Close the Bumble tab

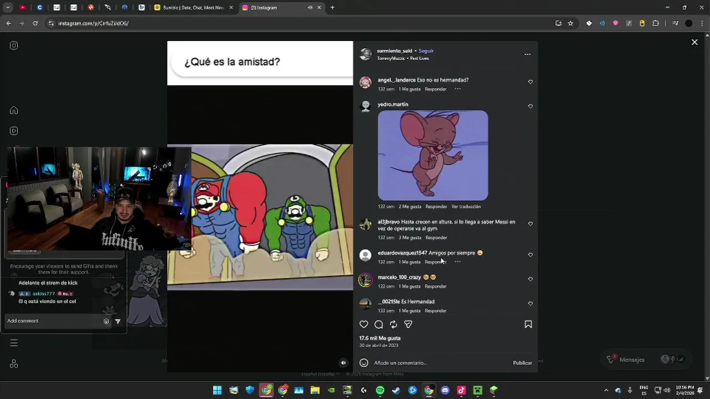(x=231, y=8)
